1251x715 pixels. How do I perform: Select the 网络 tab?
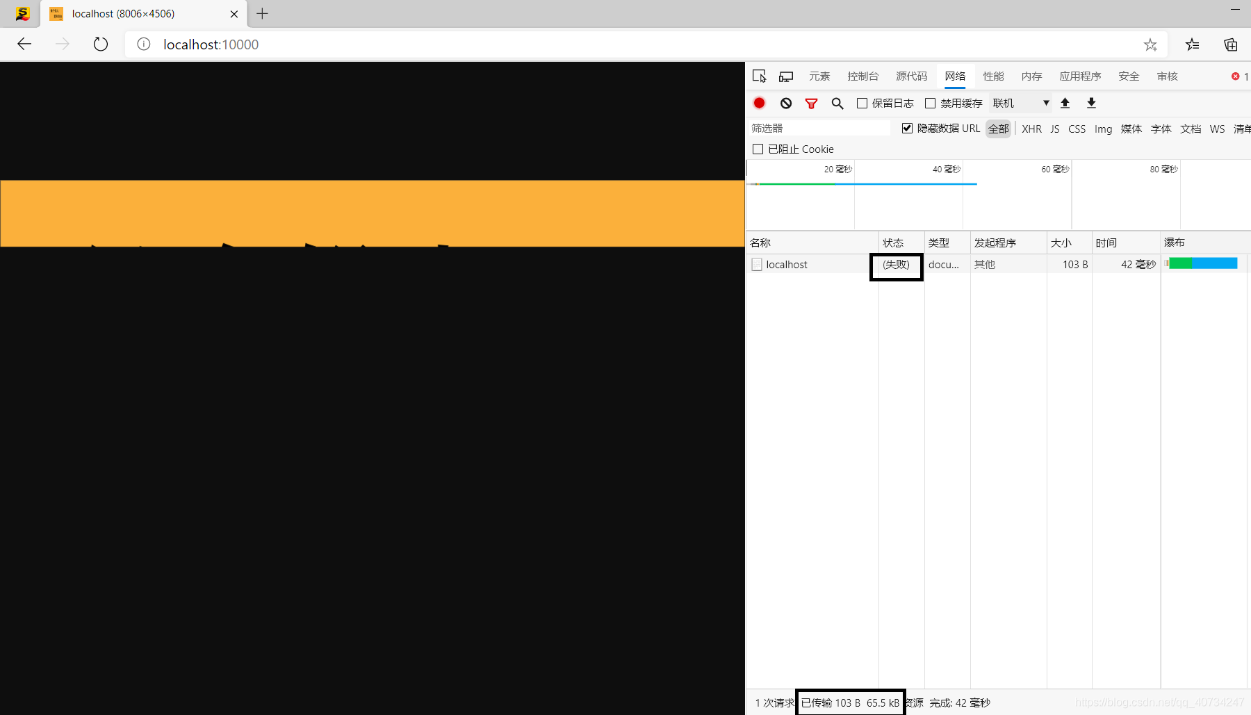pos(955,76)
